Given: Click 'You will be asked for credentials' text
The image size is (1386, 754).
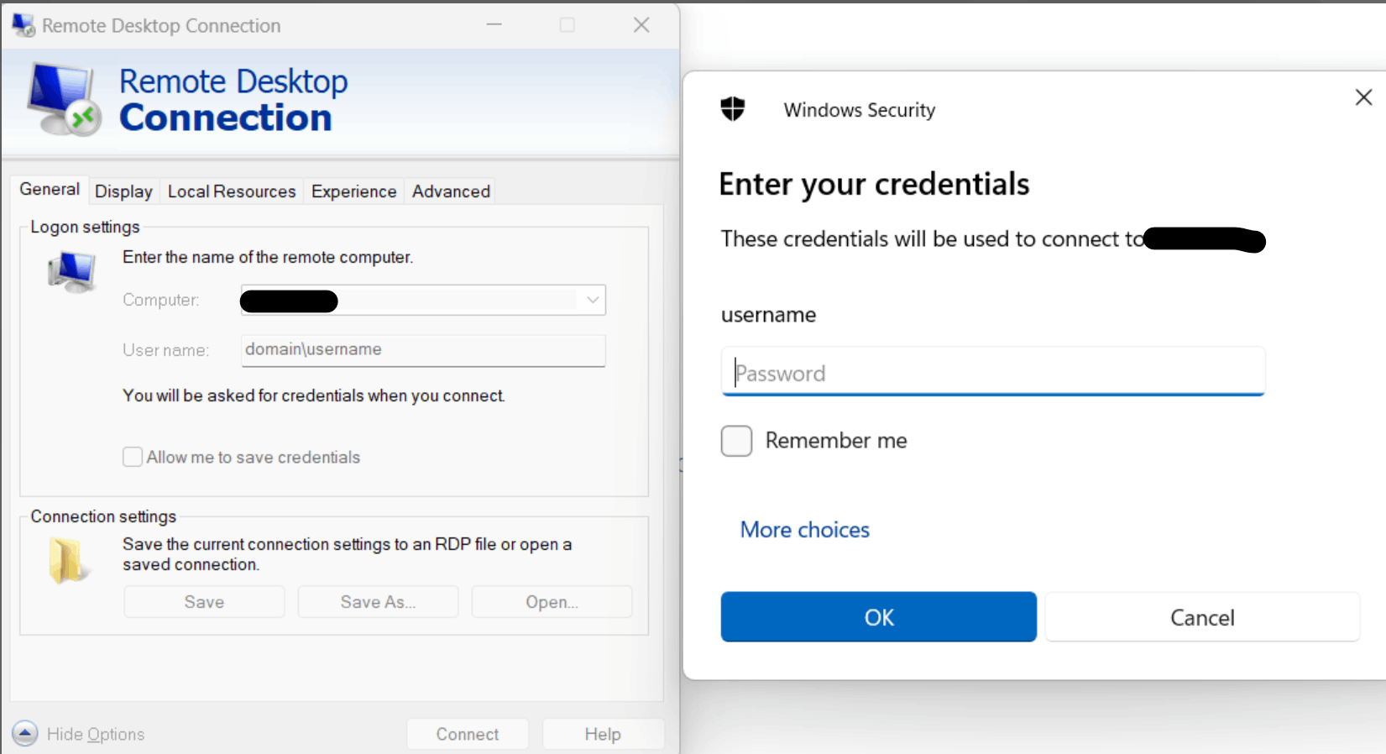Looking at the screenshot, I should [x=314, y=395].
